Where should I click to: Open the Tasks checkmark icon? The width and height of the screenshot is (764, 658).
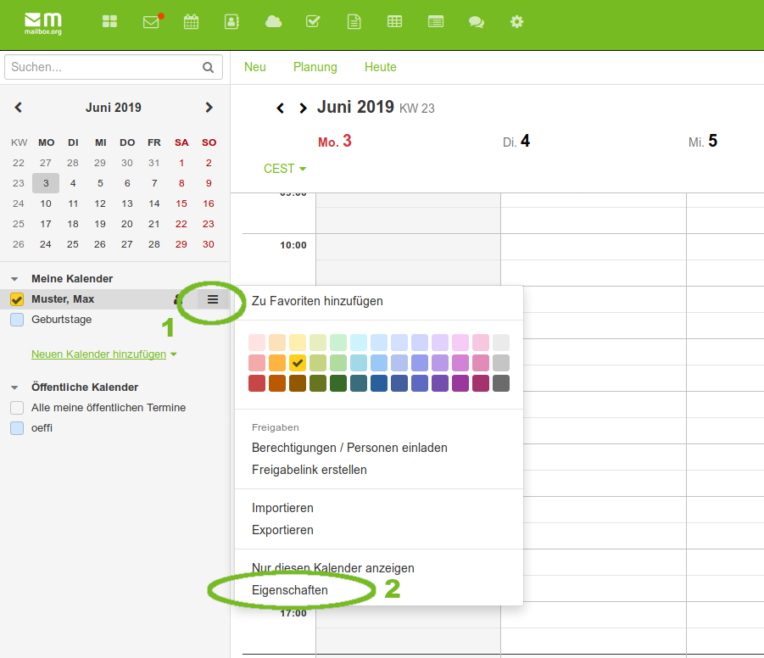[x=313, y=21]
